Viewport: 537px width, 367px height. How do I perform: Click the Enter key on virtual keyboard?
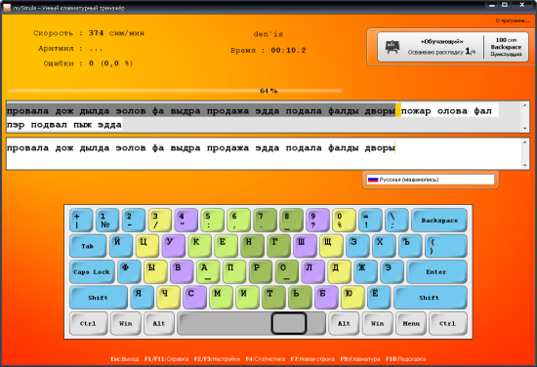[437, 271]
